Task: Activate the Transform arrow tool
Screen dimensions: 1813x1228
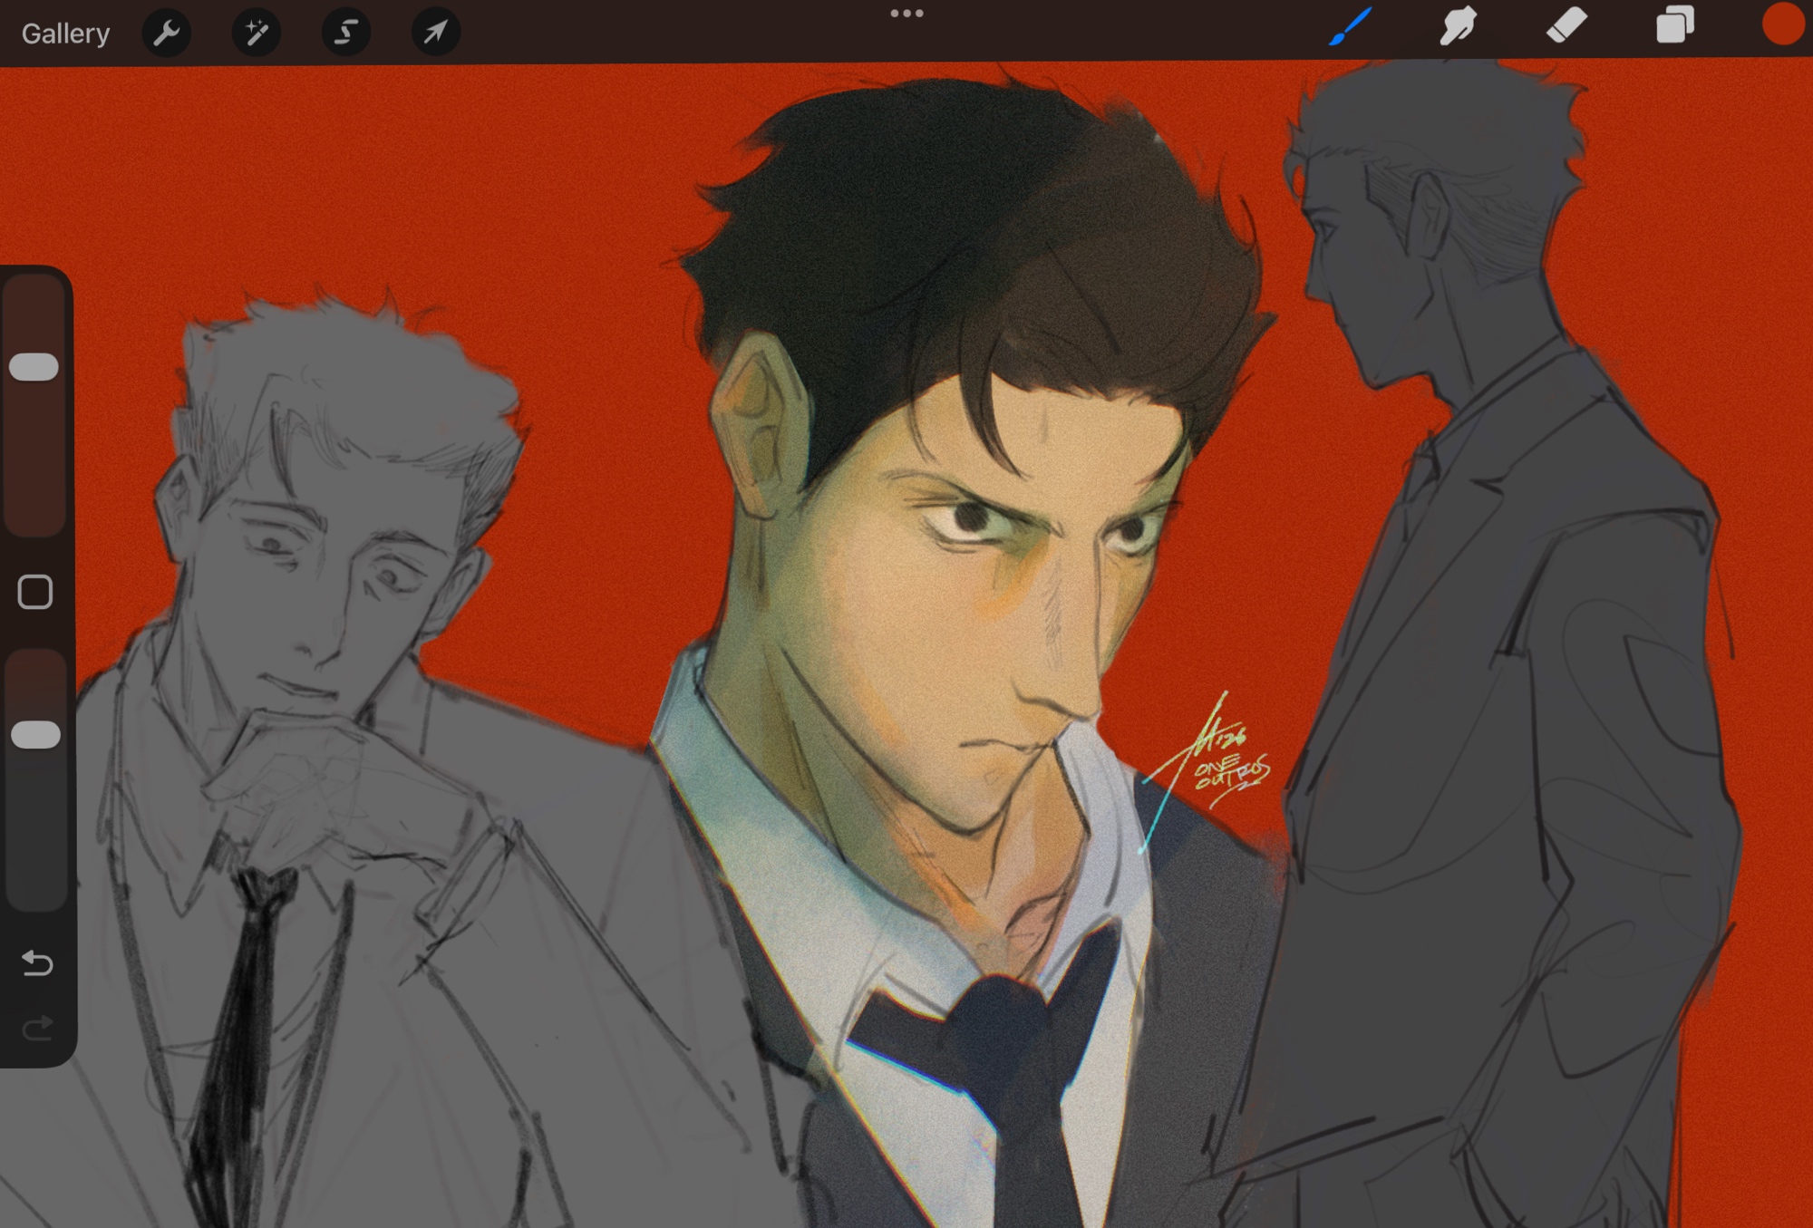Action: (x=436, y=34)
